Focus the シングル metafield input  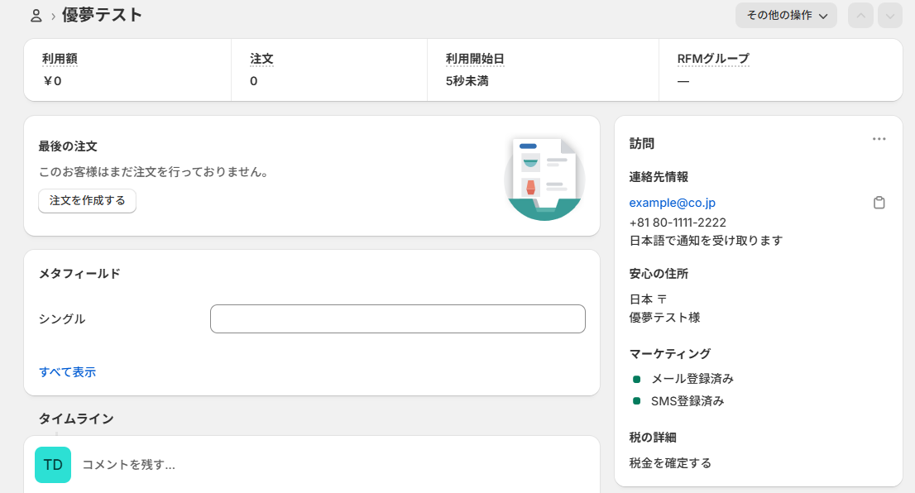397,318
